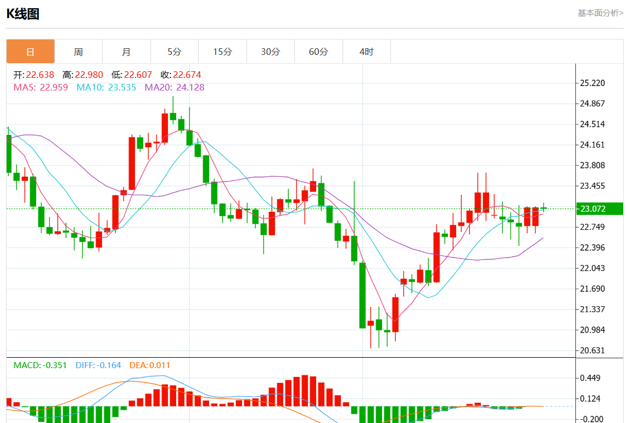Click the MA20: 24.128 label
This screenshot has height=423, width=627.
tap(175, 87)
